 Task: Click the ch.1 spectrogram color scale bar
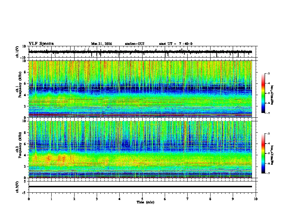(263, 93)
